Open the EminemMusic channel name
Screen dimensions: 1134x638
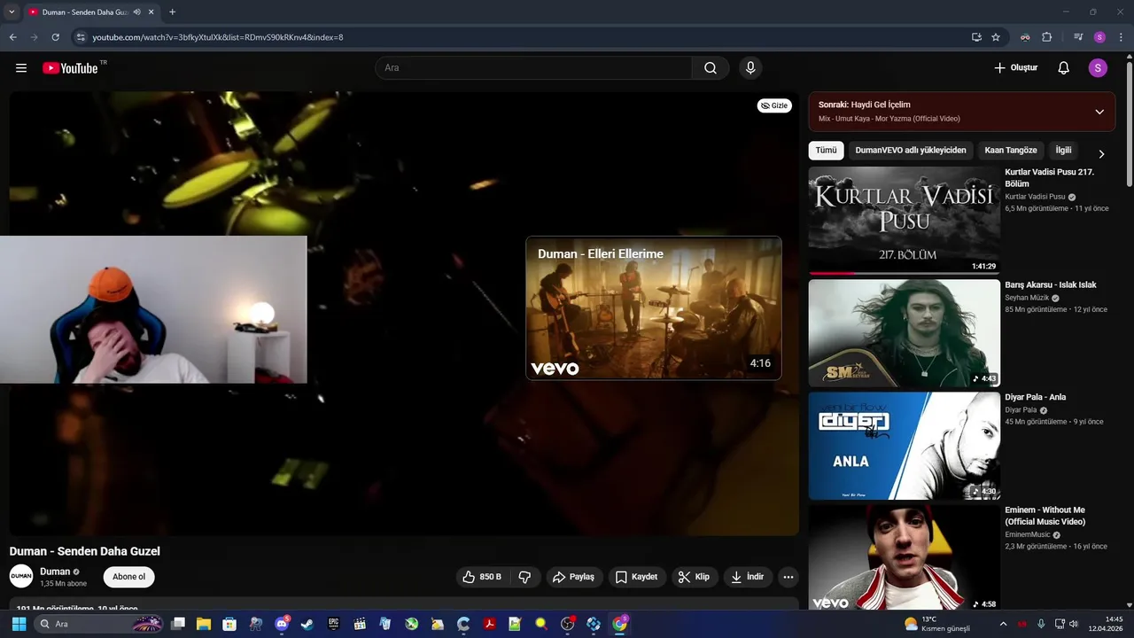[x=1028, y=534]
